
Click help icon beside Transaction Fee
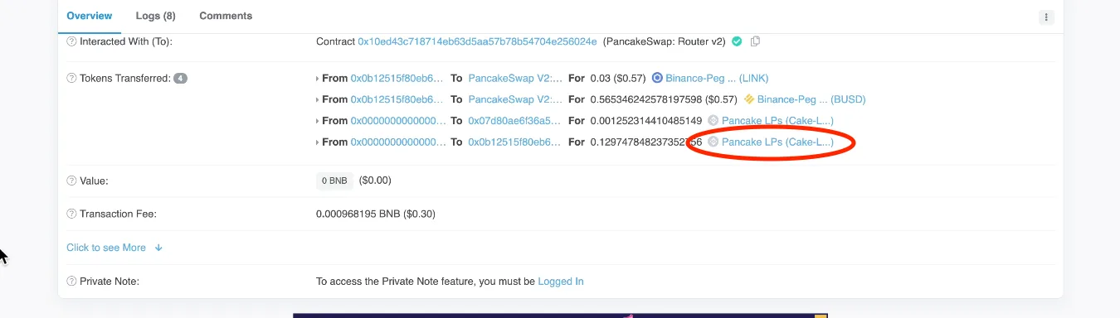coord(71,214)
